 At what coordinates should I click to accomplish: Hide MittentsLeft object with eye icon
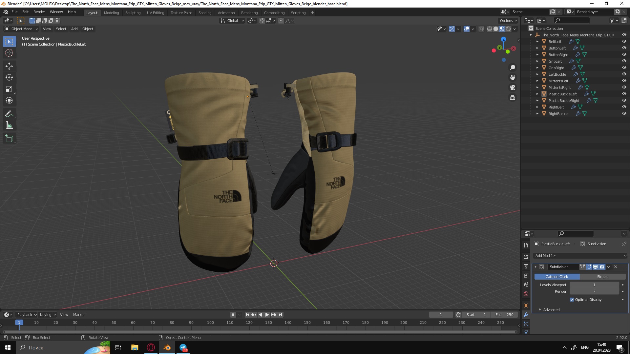coord(624,81)
